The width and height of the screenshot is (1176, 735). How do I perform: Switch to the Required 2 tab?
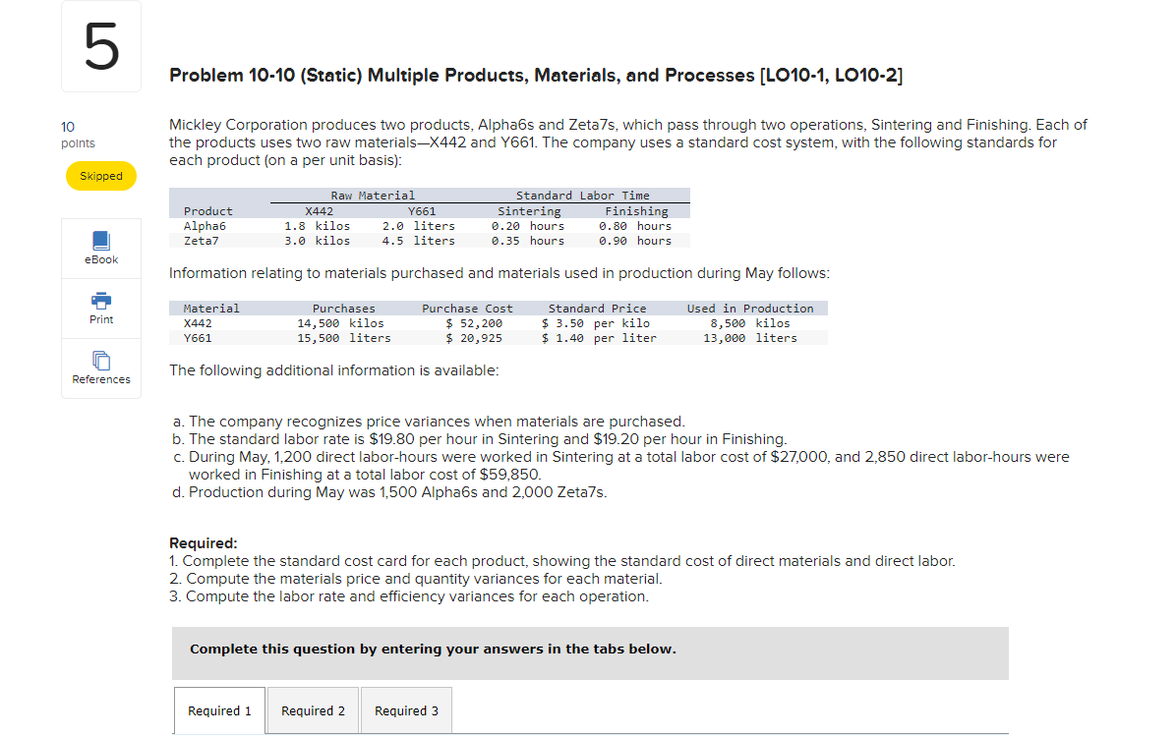313,709
